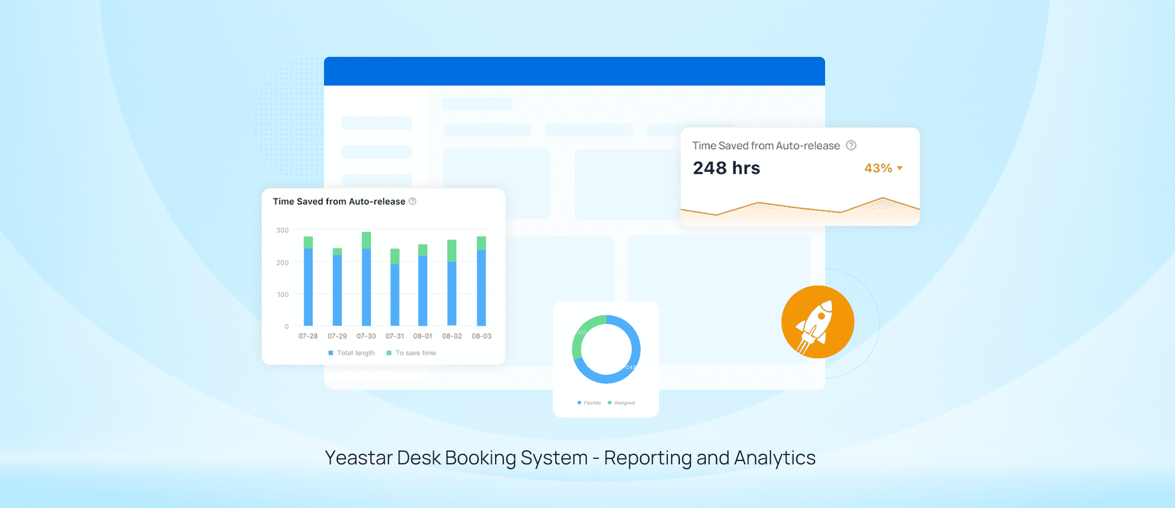Click the orange trend line in hrs card
The image size is (1175, 508).
[800, 207]
